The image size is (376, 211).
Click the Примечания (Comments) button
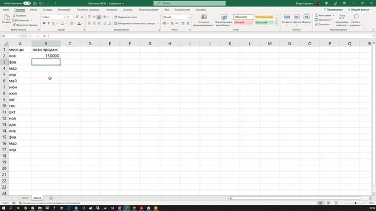pos(333,9)
